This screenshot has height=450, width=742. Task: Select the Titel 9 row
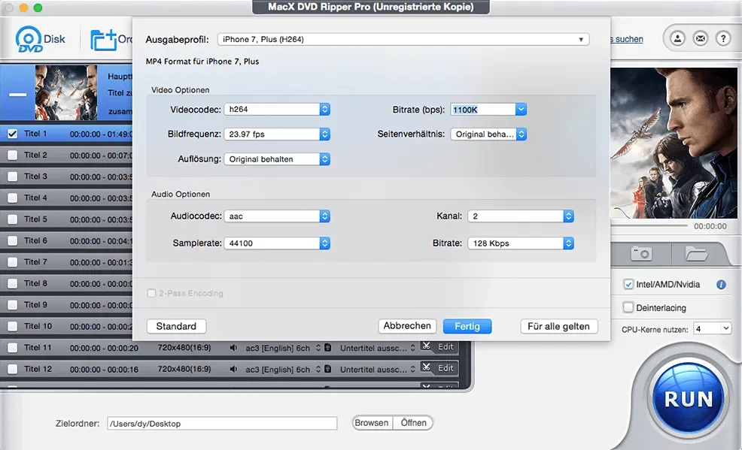(x=66, y=304)
